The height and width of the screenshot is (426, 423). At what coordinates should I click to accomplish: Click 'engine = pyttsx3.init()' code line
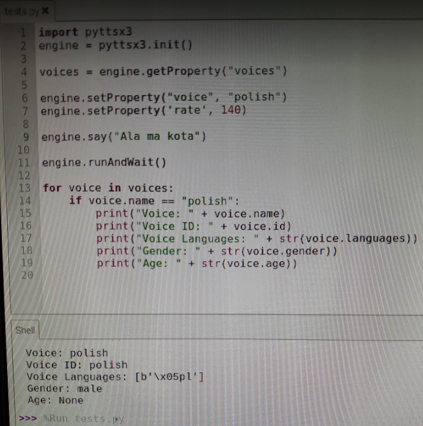coord(116,45)
